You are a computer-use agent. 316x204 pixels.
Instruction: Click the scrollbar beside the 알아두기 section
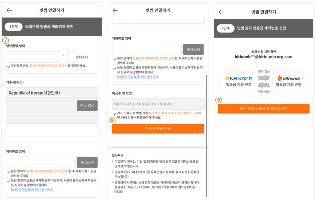207,136
